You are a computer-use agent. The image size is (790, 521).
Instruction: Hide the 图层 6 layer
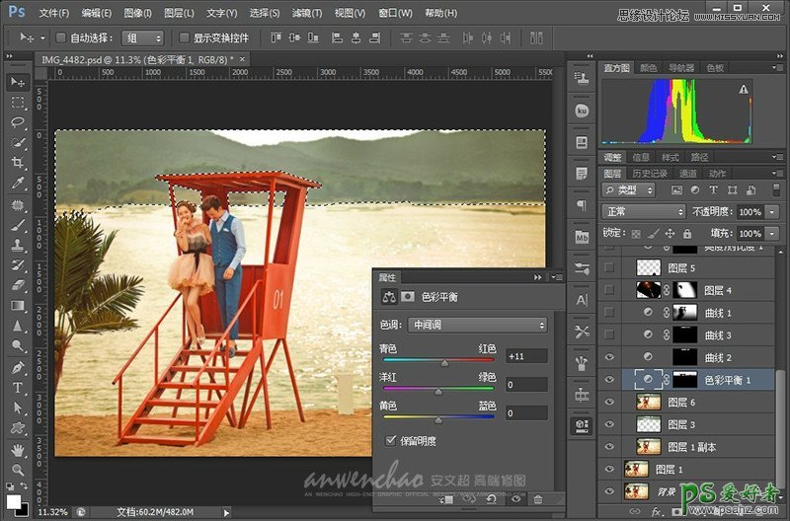click(x=609, y=403)
